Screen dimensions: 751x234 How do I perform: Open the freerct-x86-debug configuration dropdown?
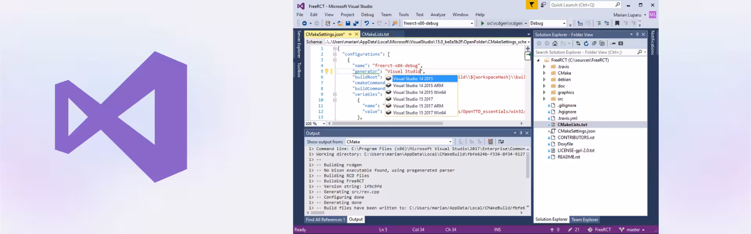click(x=472, y=23)
